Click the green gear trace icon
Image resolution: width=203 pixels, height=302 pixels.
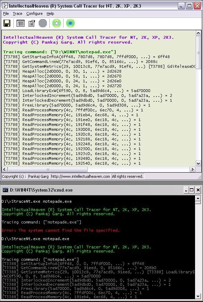coord(57,23)
